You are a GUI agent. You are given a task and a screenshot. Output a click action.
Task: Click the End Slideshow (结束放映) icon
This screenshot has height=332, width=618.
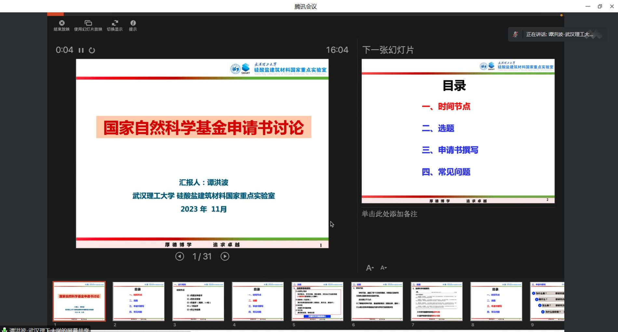[x=61, y=23]
